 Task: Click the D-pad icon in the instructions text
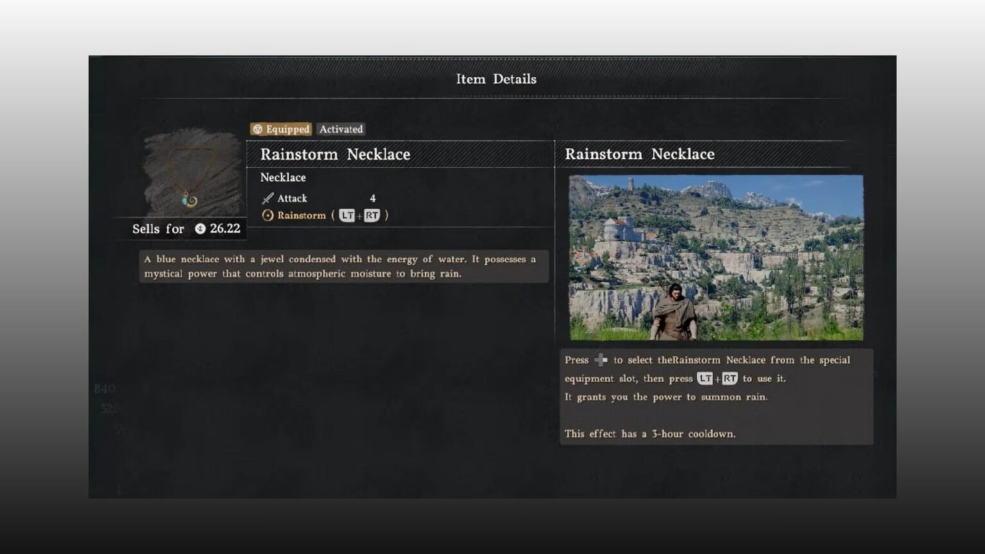601,360
